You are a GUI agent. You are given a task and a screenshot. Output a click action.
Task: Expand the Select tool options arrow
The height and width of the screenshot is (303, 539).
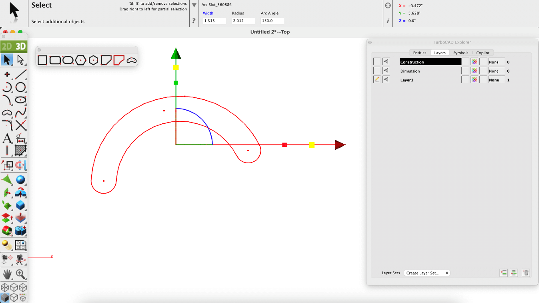coord(194,6)
